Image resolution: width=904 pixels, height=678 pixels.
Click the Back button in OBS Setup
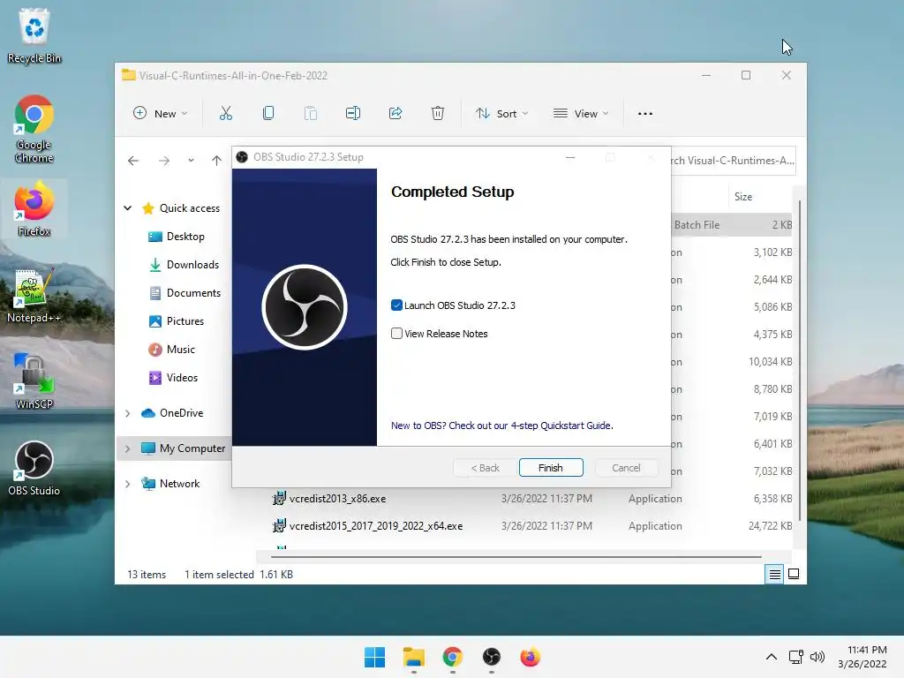(485, 468)
